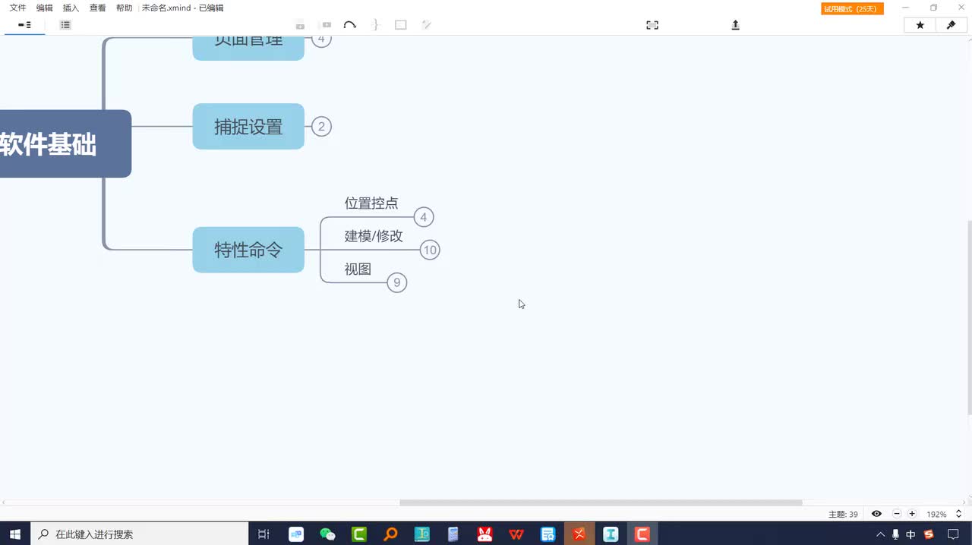Open the notification center icon
Viewport: 972px width, 545px height.
pyautogui.click(x=954, y=534)
